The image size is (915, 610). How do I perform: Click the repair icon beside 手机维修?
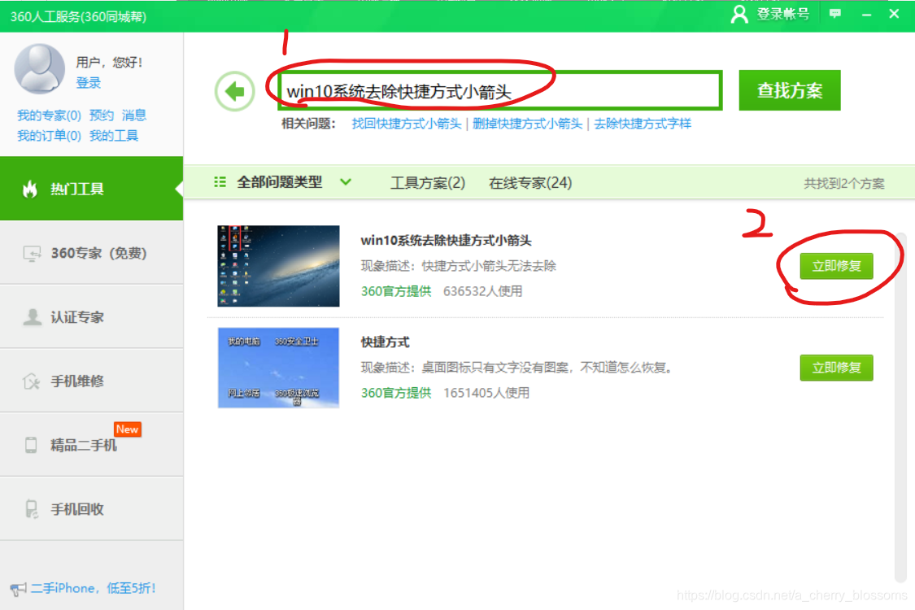(32, 381)
